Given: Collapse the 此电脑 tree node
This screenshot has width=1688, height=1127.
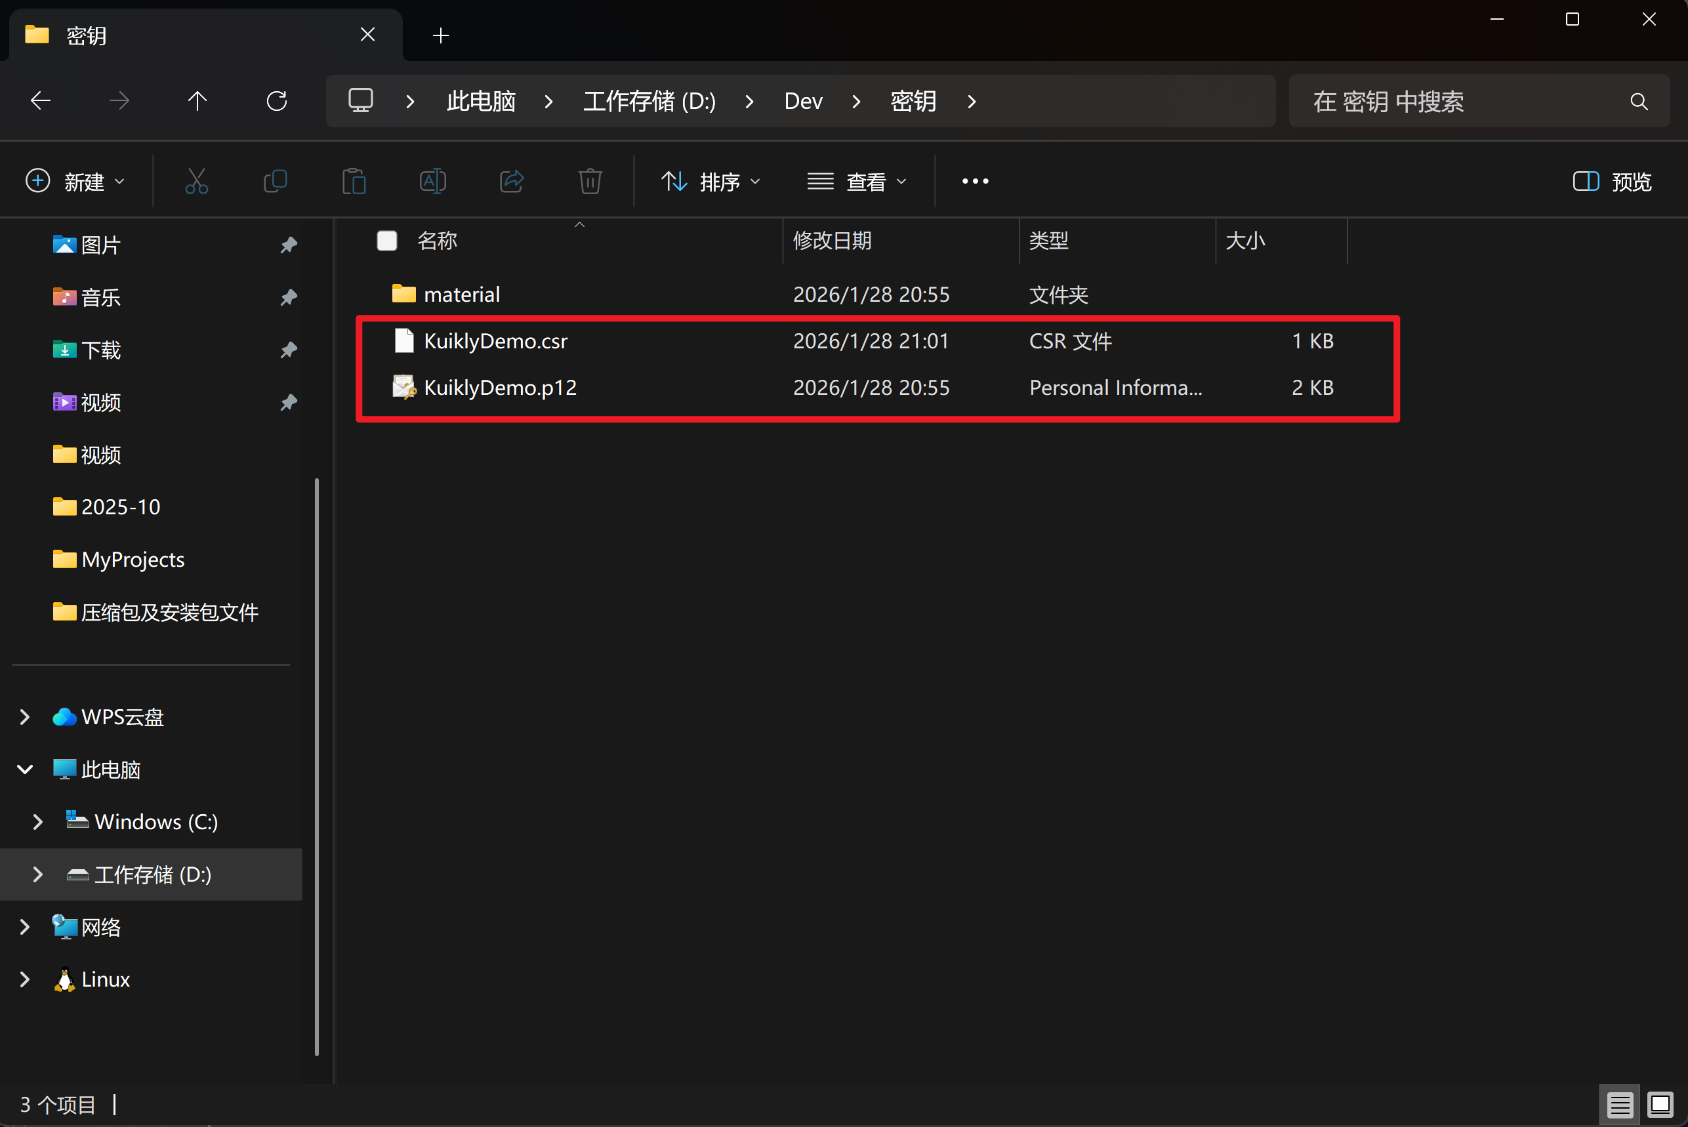Looking at the screenshot, I should (25, 769).
